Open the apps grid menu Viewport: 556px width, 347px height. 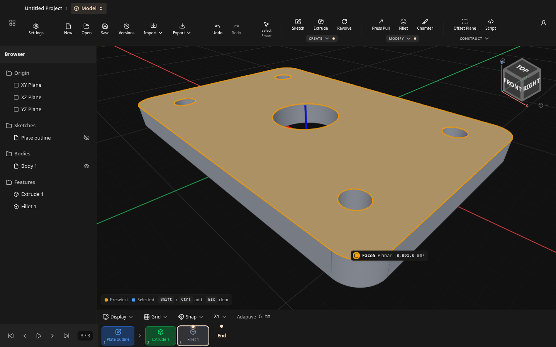[x=12, y=23]
